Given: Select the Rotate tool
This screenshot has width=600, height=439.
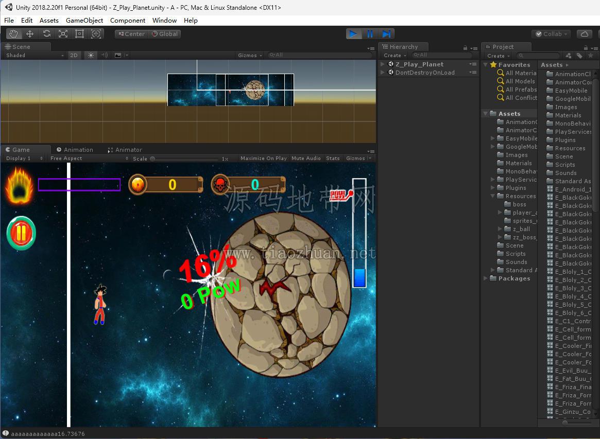Looking at the screenshot, I should coord(47,34).
